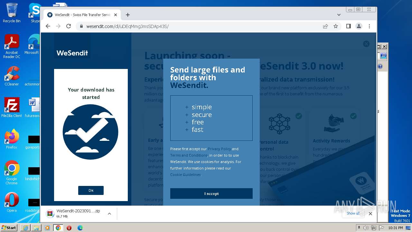Click the I accept button
The image size is (412, 232).
(211, 194)
